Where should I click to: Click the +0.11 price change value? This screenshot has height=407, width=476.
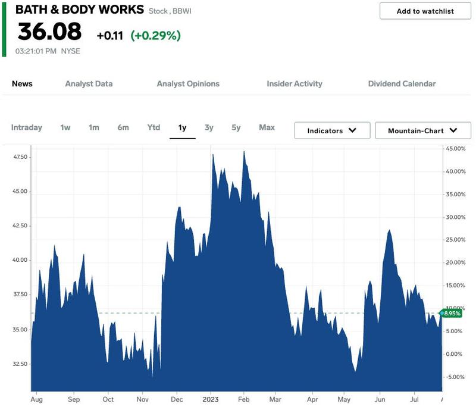pos(110,36)
